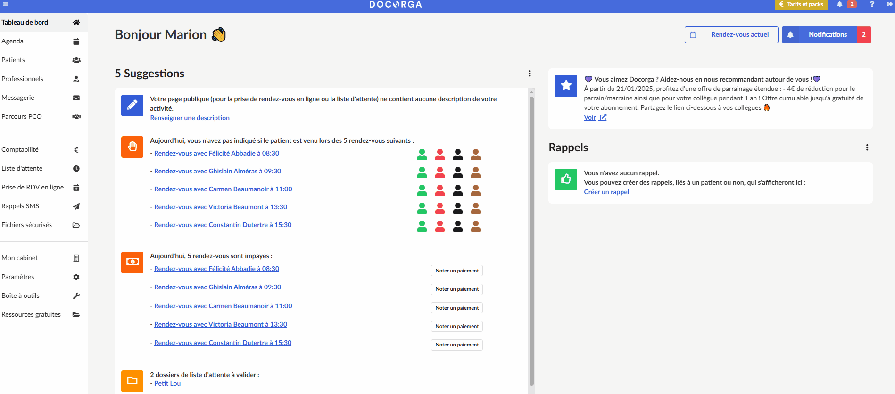Image resolution: width=895 pixels, height=394 pixels.
Task: Open Messagerie in the sidebar
Action: (43, 98)
